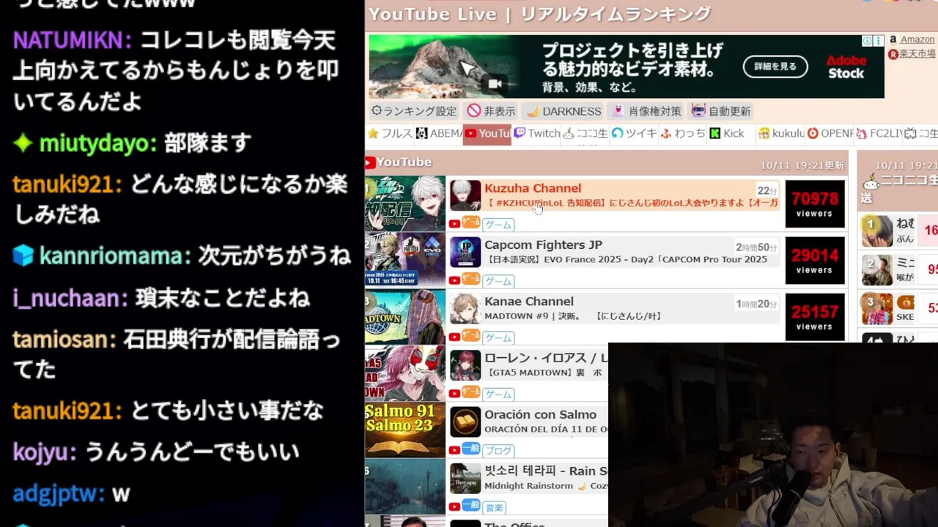This screenshot has height=527, width=938.
Task: Click Rain Sound Therapy avatar icon
Action: (x=465, y=479)
